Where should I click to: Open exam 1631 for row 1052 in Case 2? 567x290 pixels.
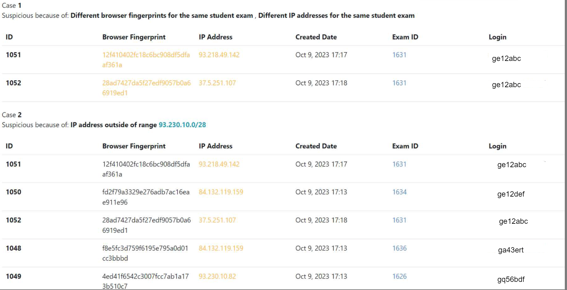click(399, 220)
